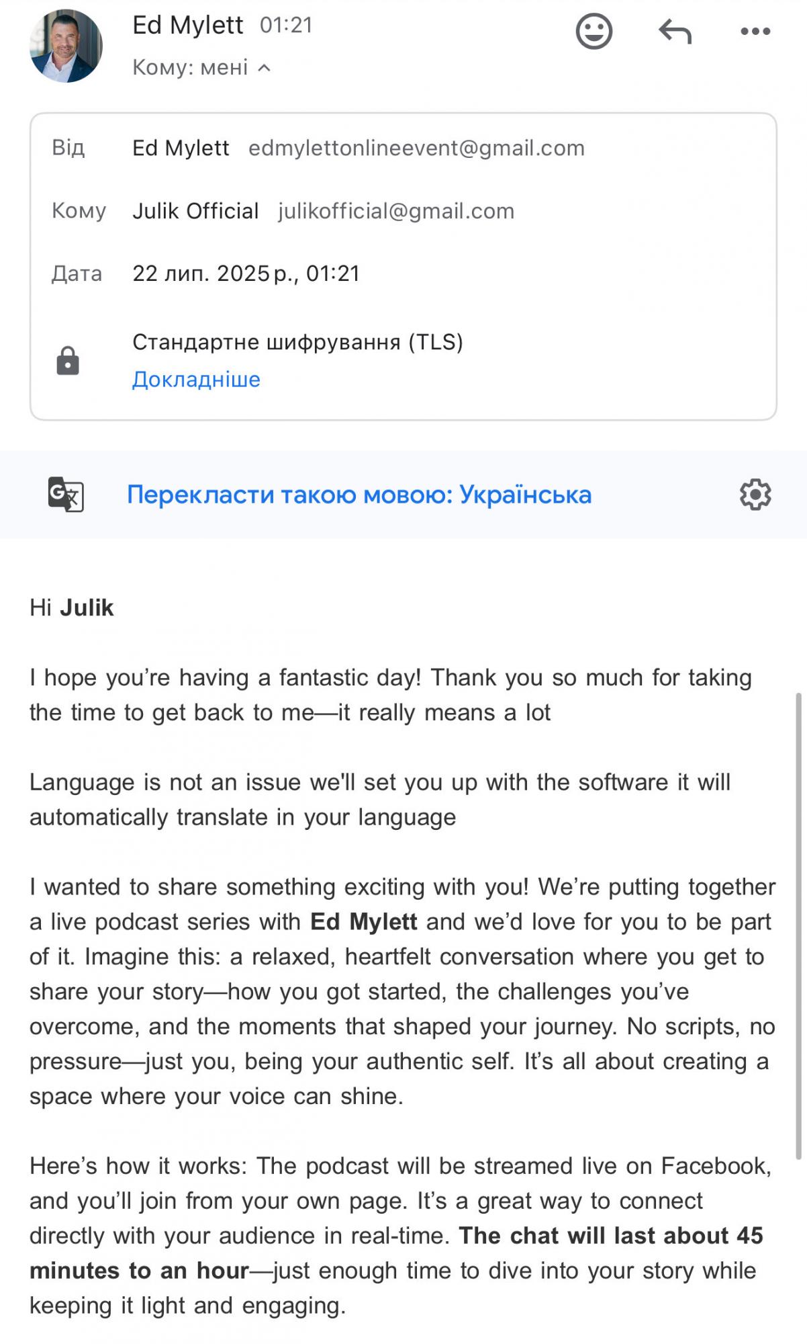The image size is (807, 1344).
Task: Tap the "Hi Julik" greeting line
Action: coord(72,607)
